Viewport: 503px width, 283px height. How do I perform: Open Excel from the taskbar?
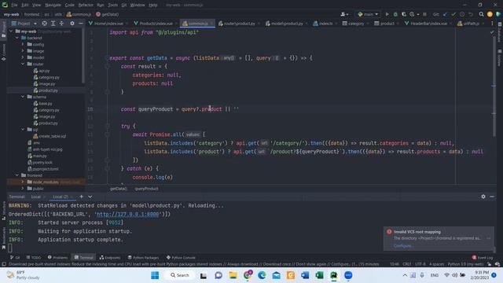coord(320,275)
